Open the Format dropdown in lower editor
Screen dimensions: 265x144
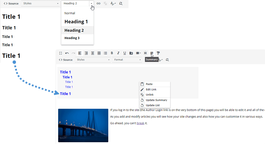127,60
